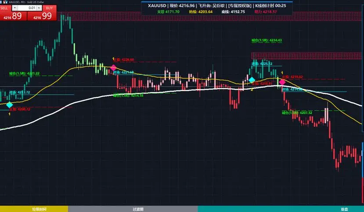Click the header text XAUUSD 现价 4216.96

[x=171, y=6]
